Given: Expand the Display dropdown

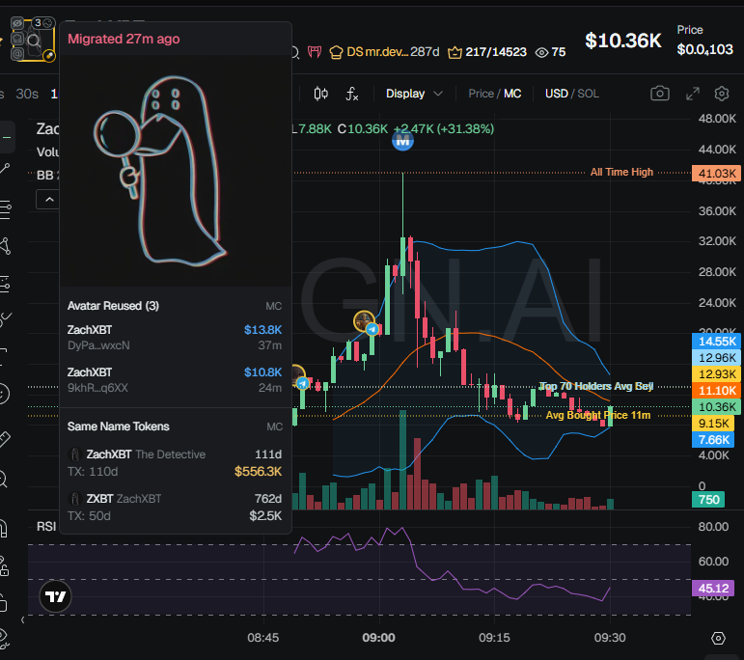Looking at the screenshot, I should tap(414, 94).
